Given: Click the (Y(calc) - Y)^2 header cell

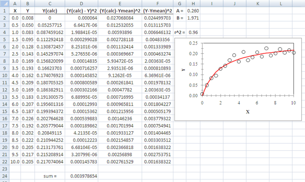Looking at the screenshot, I should click(82, 11).
